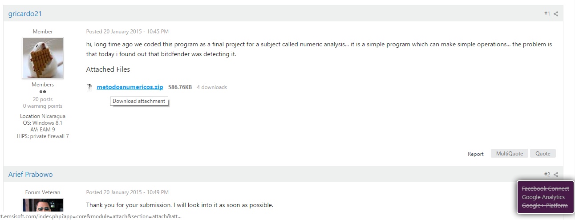Open Arief Prabowo's avatar photo
This screenshot has height=220, width=575.
[x=43, y=205]
